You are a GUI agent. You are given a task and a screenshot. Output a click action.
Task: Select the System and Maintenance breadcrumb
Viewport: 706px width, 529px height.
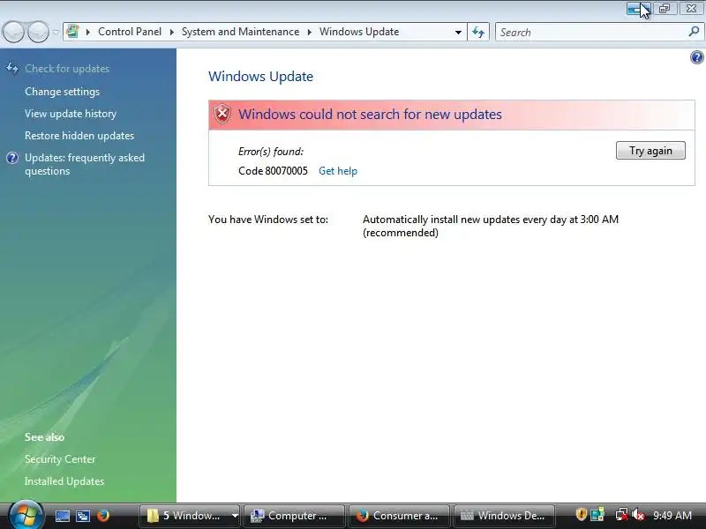tap(240, 32)
